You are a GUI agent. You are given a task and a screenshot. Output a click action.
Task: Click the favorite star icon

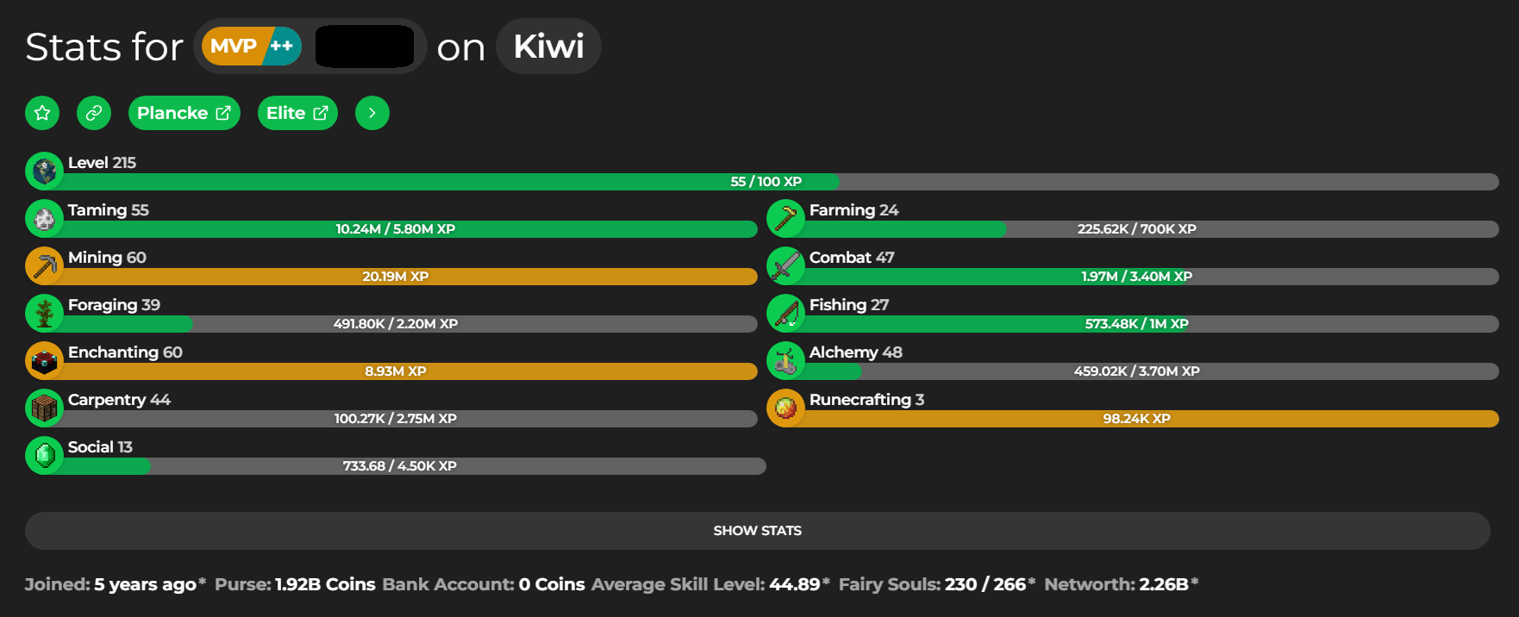coord(42,113)
